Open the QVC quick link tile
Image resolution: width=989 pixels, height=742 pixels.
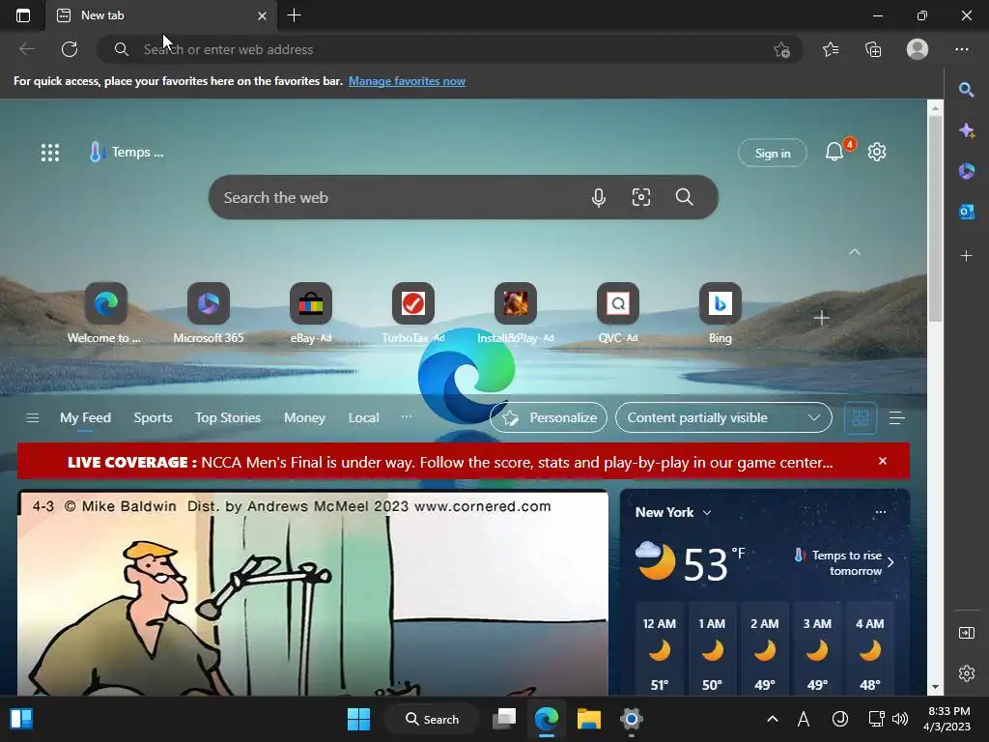[618, 314]
